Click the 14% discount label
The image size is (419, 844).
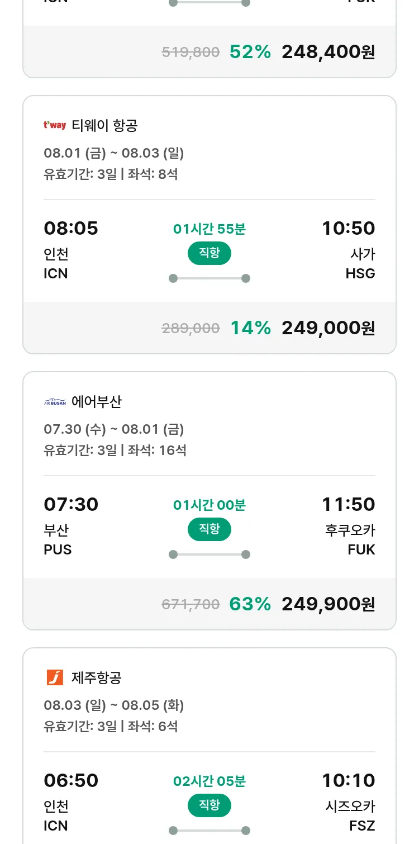tap(250, 328)
